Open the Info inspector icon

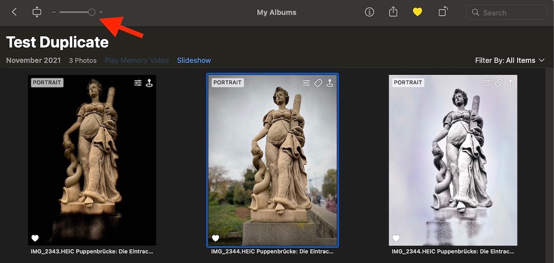click(x=369, y=12)
